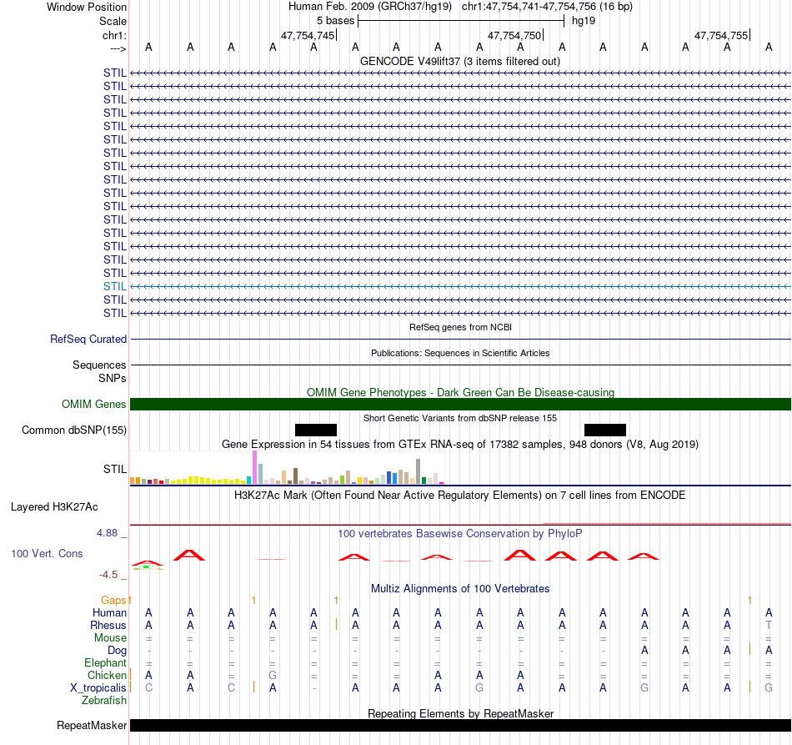The image size is (792, 745).
Task: Click the 5 bases scale bar
Action: pyautogui.click(x=461, y=21)
